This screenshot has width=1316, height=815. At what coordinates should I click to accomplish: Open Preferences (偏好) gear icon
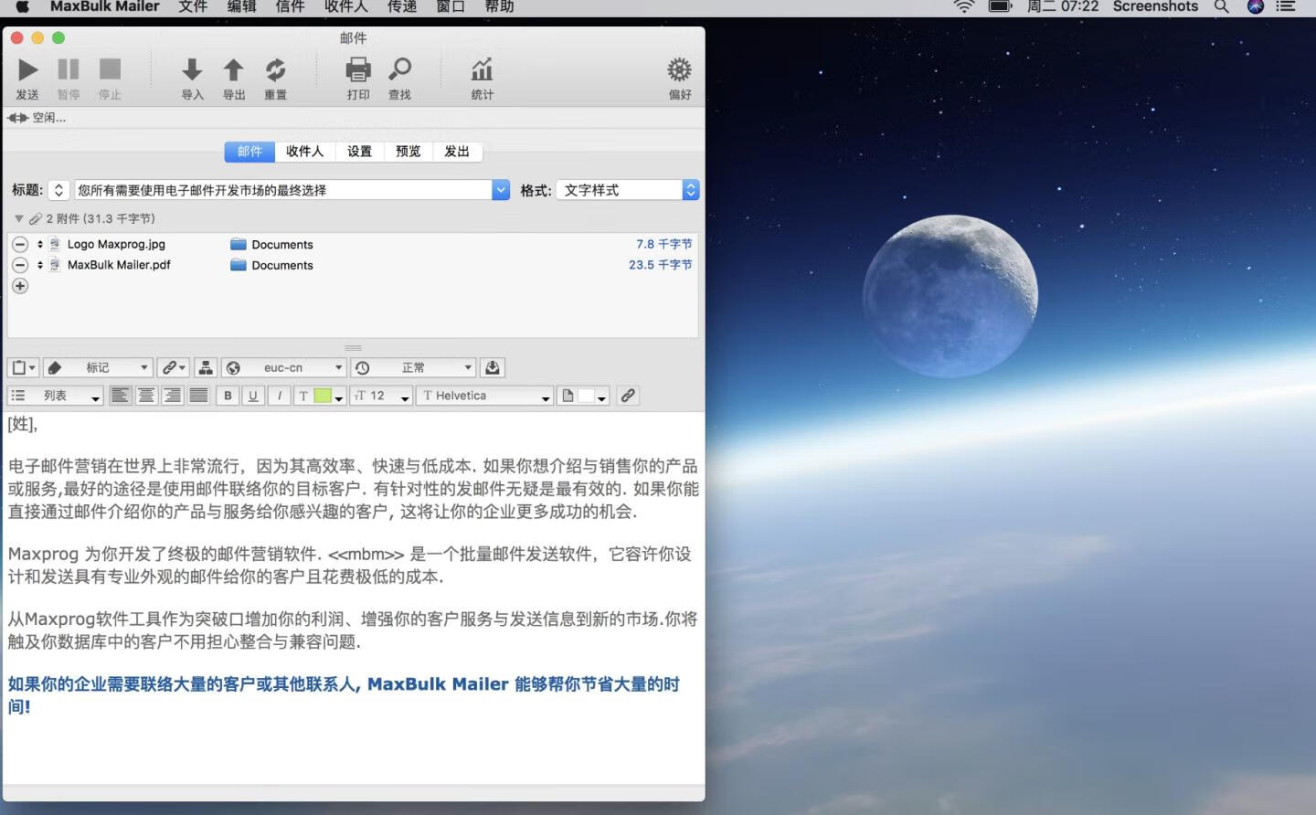tap(679, 70)
